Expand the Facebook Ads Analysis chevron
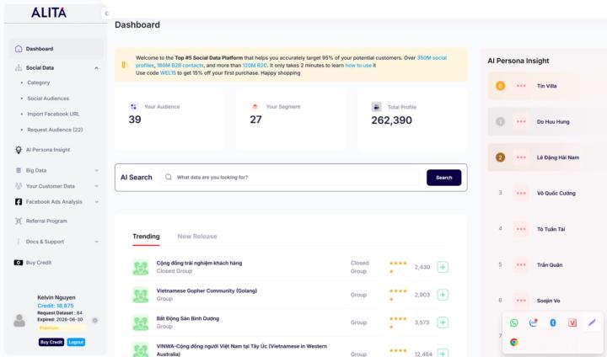This screenshot has width=607, height=357. 96,202
